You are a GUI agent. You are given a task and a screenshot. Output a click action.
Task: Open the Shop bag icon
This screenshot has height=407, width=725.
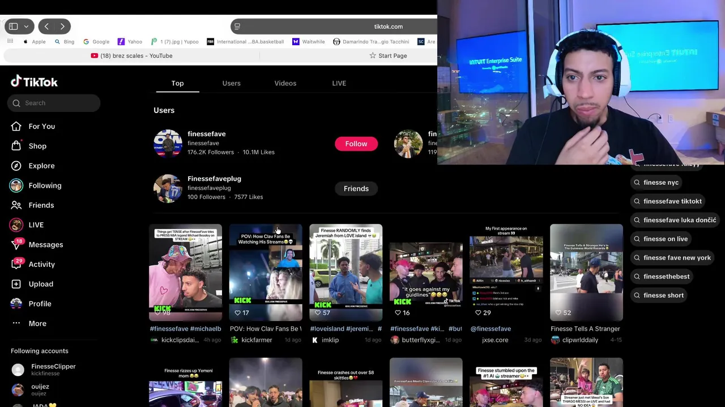(x=16, y=146)
